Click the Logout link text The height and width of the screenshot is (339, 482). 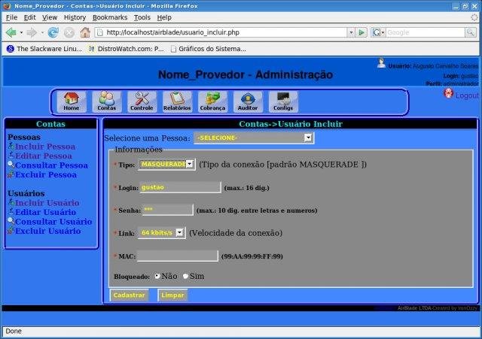coord(467,95)
